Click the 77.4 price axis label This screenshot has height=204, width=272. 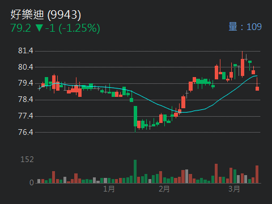pos(25,116)
